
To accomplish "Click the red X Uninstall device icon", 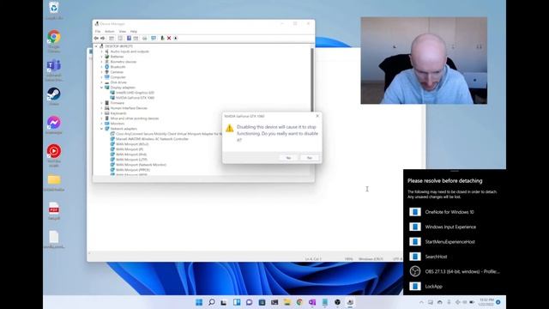I will 169,38.
